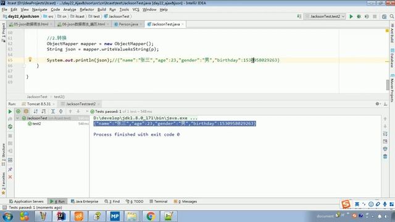Run JacksonTest.test2 from the main toolbar
Viewport: 395px width, 222px height.
351,17
